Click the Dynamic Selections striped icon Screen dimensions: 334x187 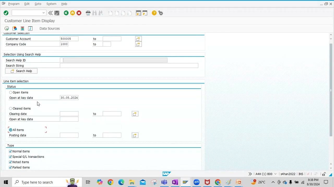[x=22, y=29]
